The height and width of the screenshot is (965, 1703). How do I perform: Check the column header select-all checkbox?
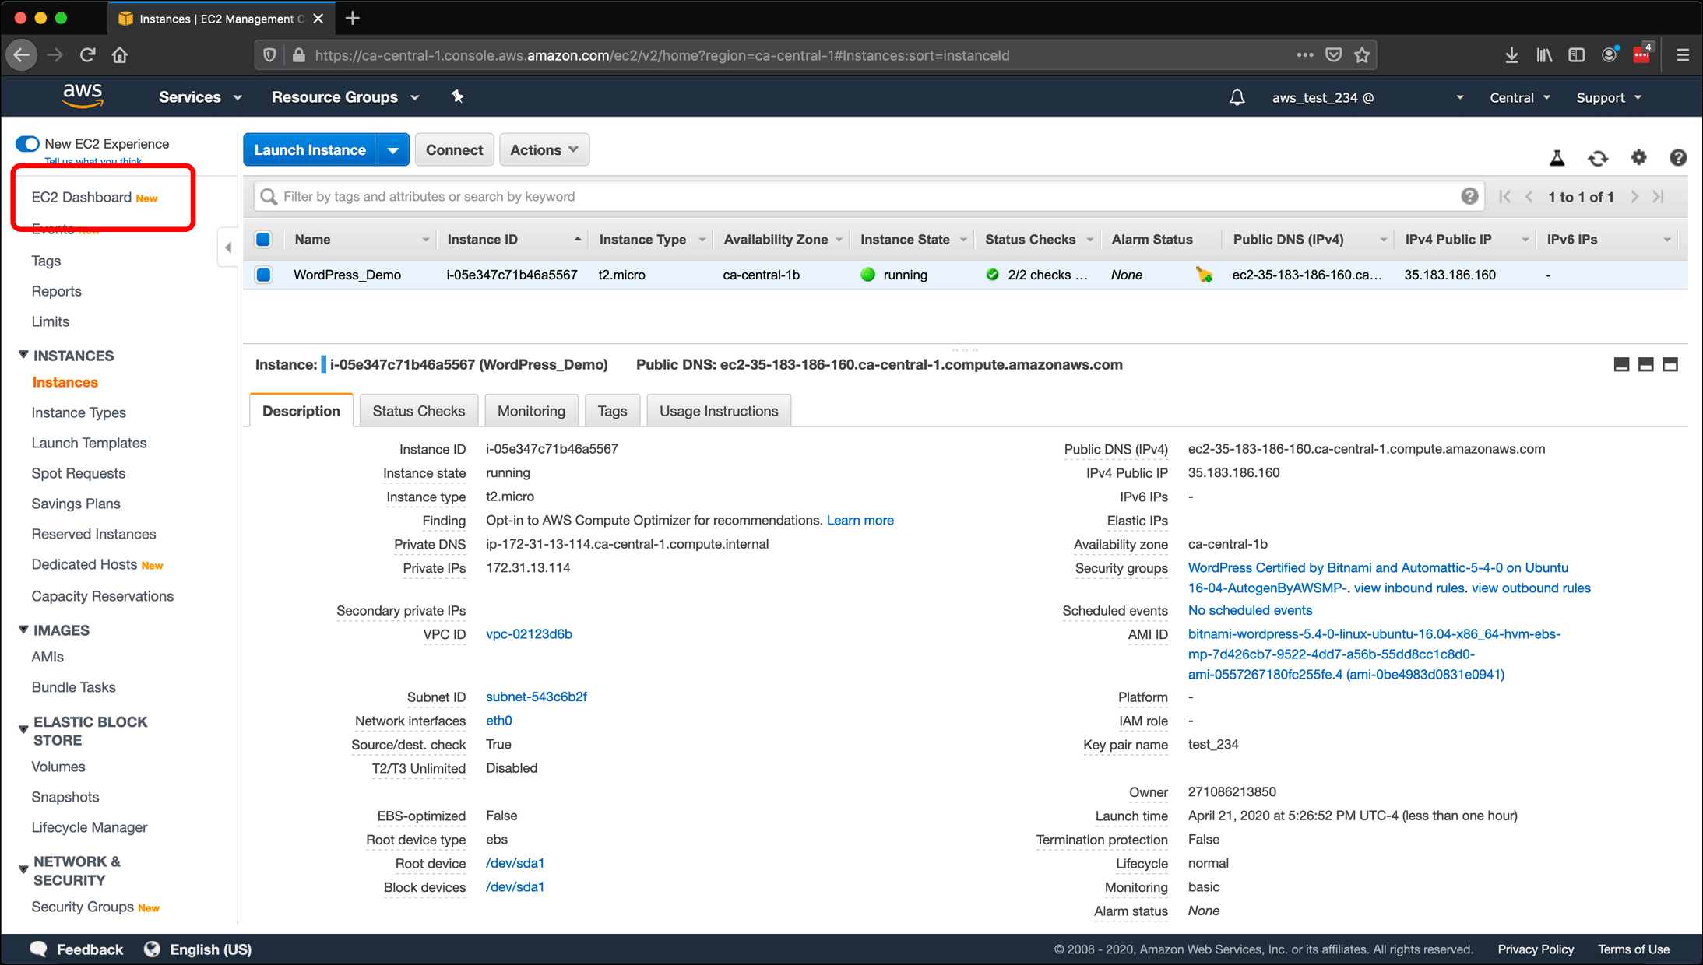pyautogui.click(x=264, y=240)
